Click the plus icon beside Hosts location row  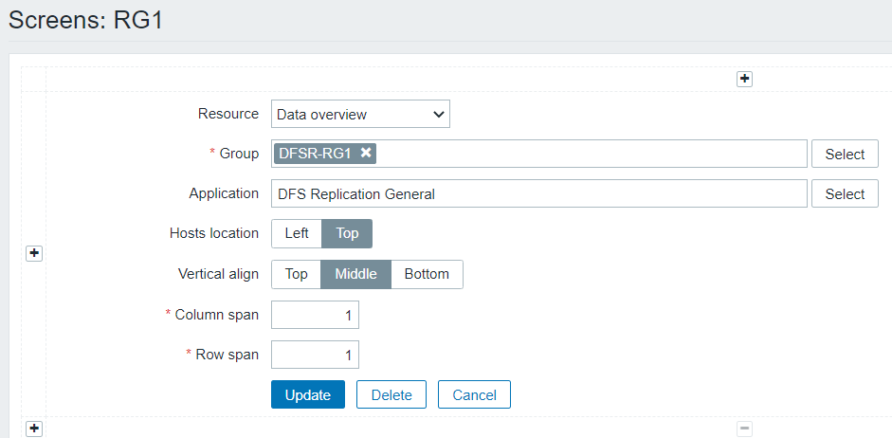click(x=34, y=253)
